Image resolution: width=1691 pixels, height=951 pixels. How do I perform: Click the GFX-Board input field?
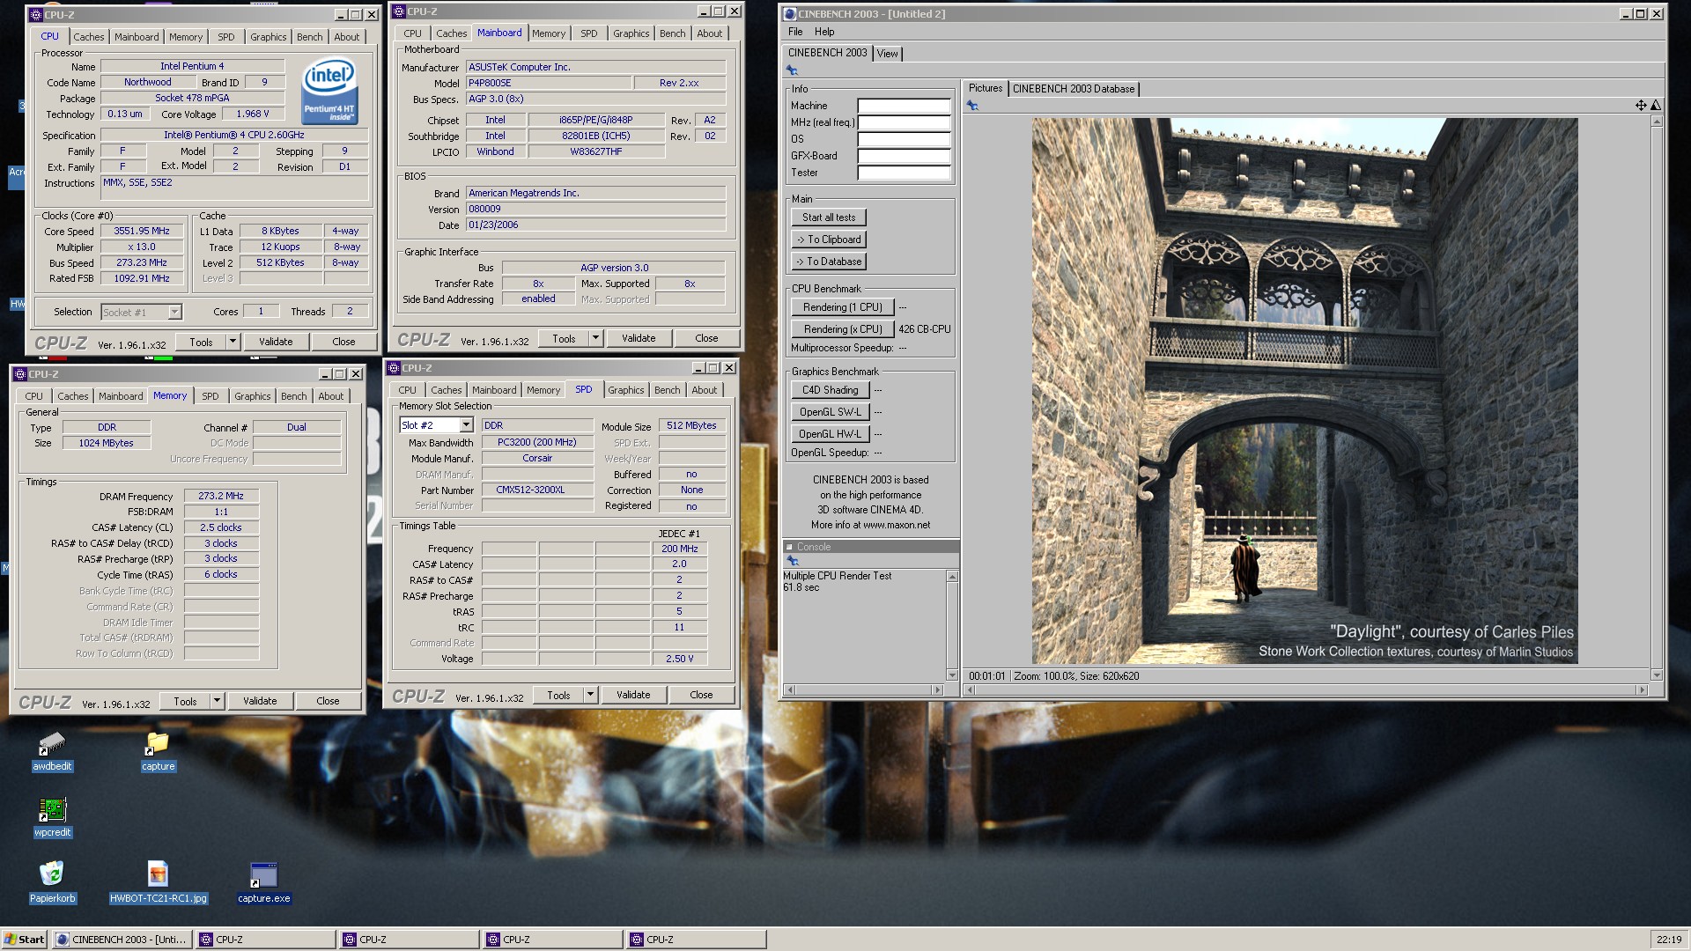pyautogui.click(x=905, y=156)
